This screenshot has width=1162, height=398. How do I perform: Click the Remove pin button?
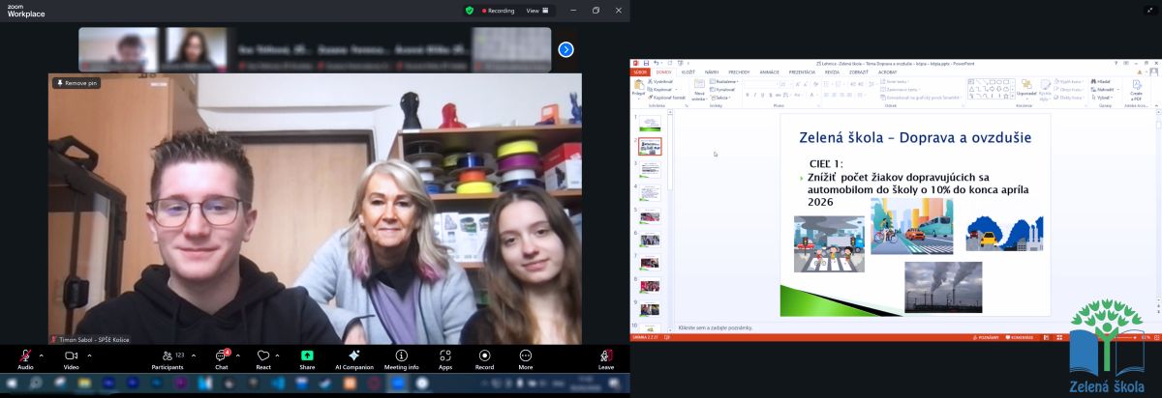pyautogui.click(x=76, y=83)
